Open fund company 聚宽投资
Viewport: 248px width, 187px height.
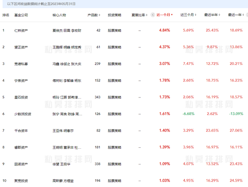pyautogui.click(x=21, y=181)
